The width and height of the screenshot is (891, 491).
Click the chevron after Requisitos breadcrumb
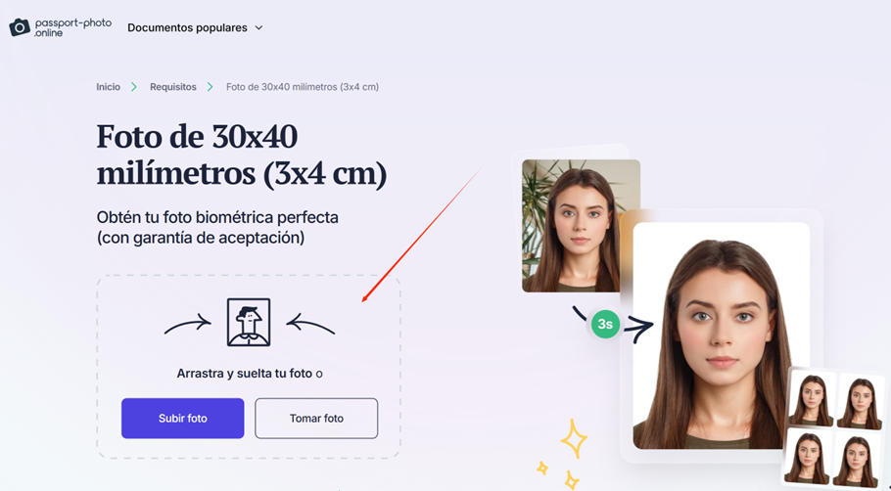tap(211, 87)
